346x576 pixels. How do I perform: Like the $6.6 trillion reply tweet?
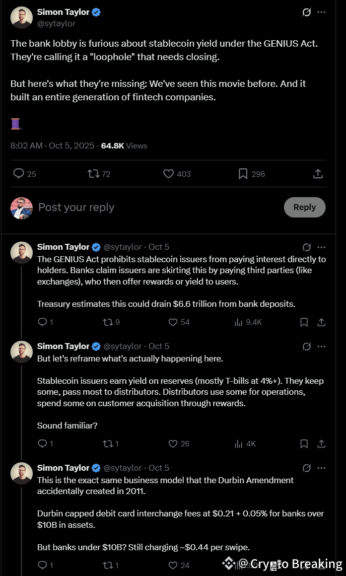[x=173, y=322]
